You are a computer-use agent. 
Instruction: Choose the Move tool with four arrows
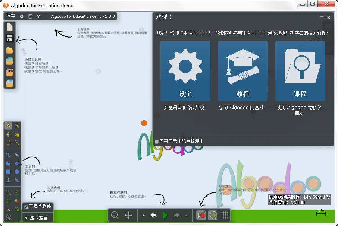(8, 134)
